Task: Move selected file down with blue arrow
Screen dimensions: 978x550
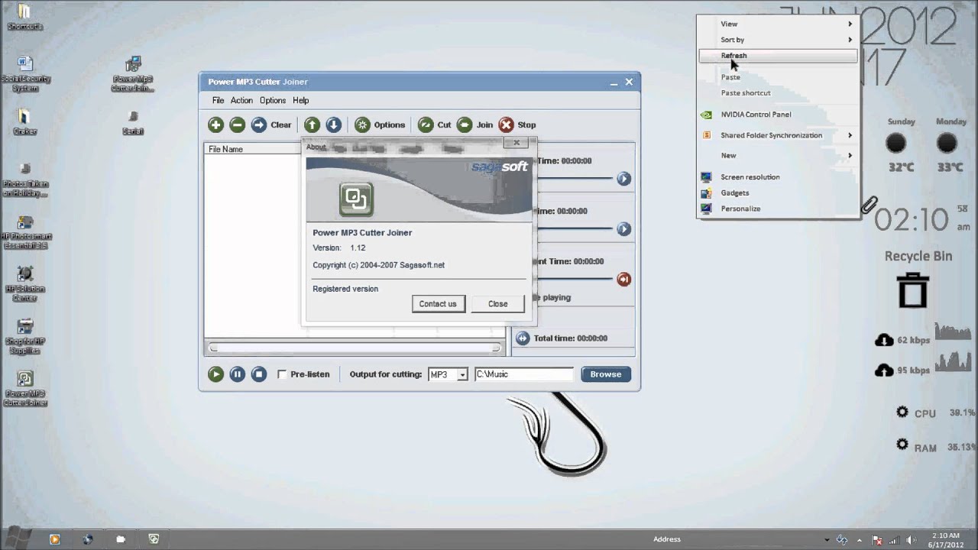Action: [x=334, y=125]
